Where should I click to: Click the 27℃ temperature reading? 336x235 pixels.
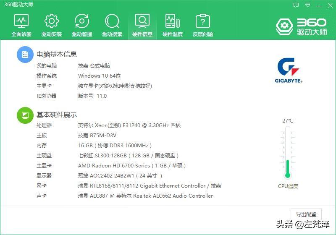pos(288,121)
